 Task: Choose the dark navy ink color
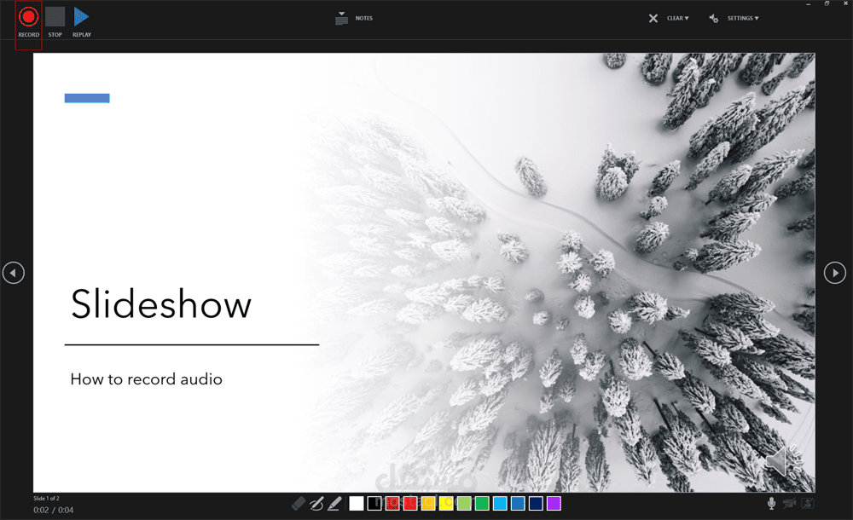536,504
